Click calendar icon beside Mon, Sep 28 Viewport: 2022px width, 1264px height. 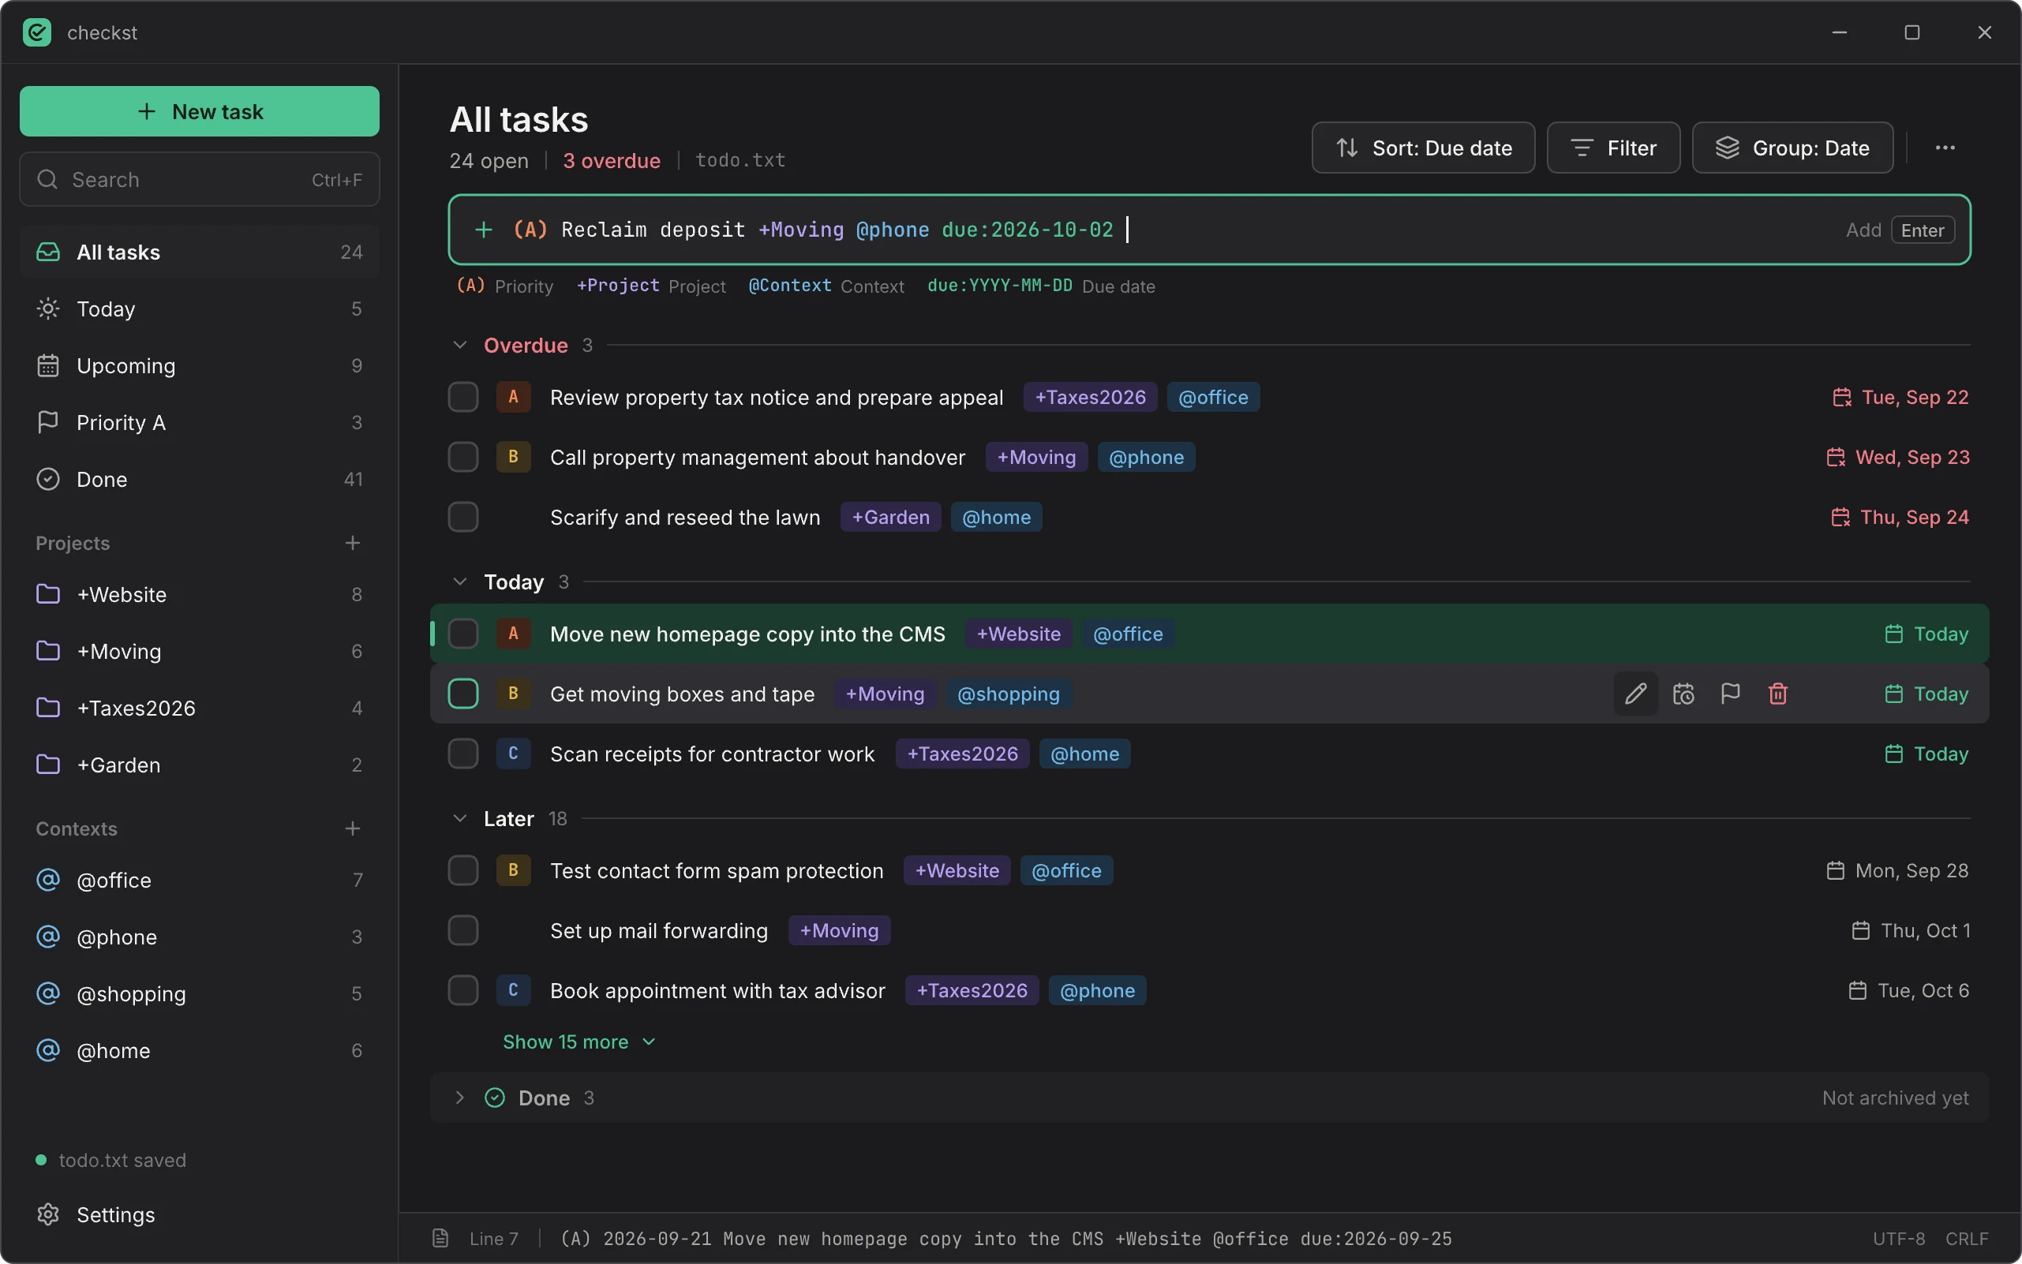pyautogui.click(x=1835, y=871)
